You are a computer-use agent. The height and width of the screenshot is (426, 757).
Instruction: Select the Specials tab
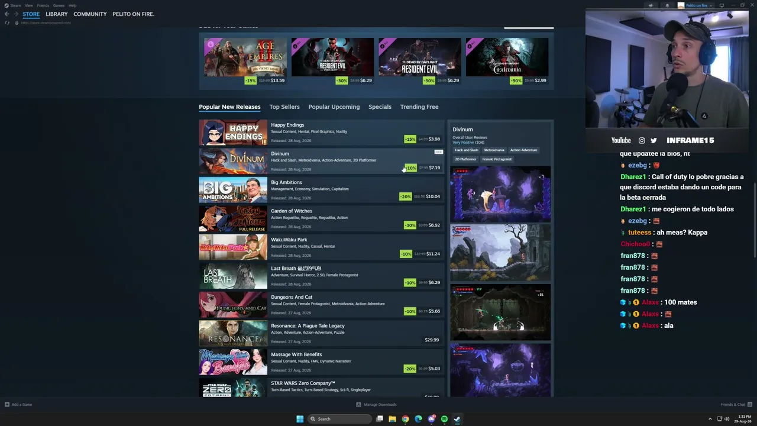coord(380,107)
